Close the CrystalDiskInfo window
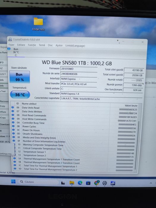This screenshot has width=156, height=208. point(143,42)
